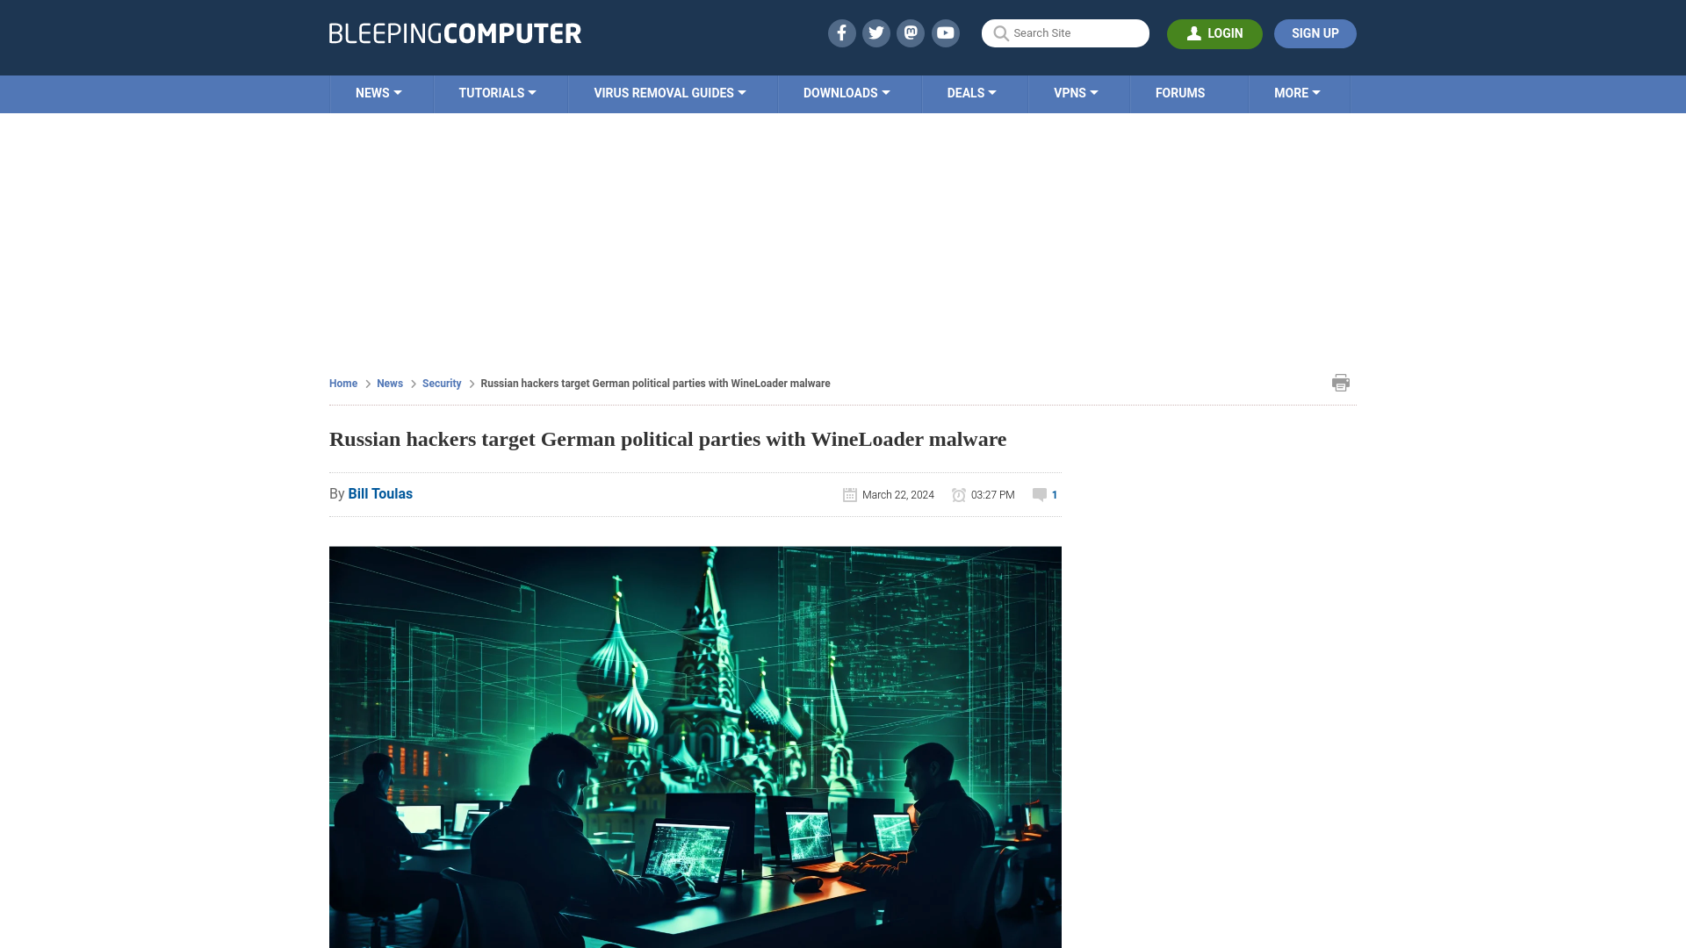
Task: Click the comments count icon
Action: tap(1040, 494)
